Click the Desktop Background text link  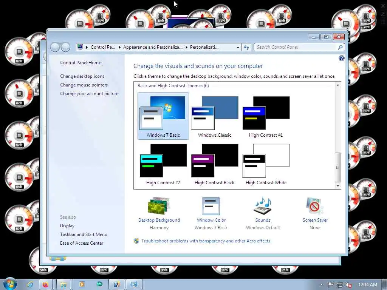(x=159, y=220)
